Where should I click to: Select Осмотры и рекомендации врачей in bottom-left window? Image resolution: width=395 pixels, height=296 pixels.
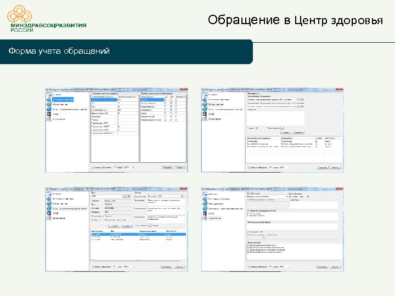click(x=70, y=208)
